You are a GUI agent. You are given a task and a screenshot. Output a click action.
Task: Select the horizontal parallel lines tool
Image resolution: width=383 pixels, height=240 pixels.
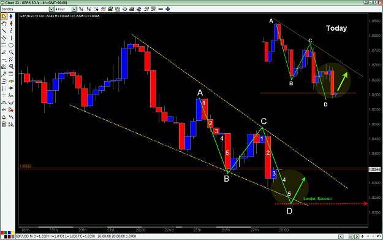pos(11,74)
